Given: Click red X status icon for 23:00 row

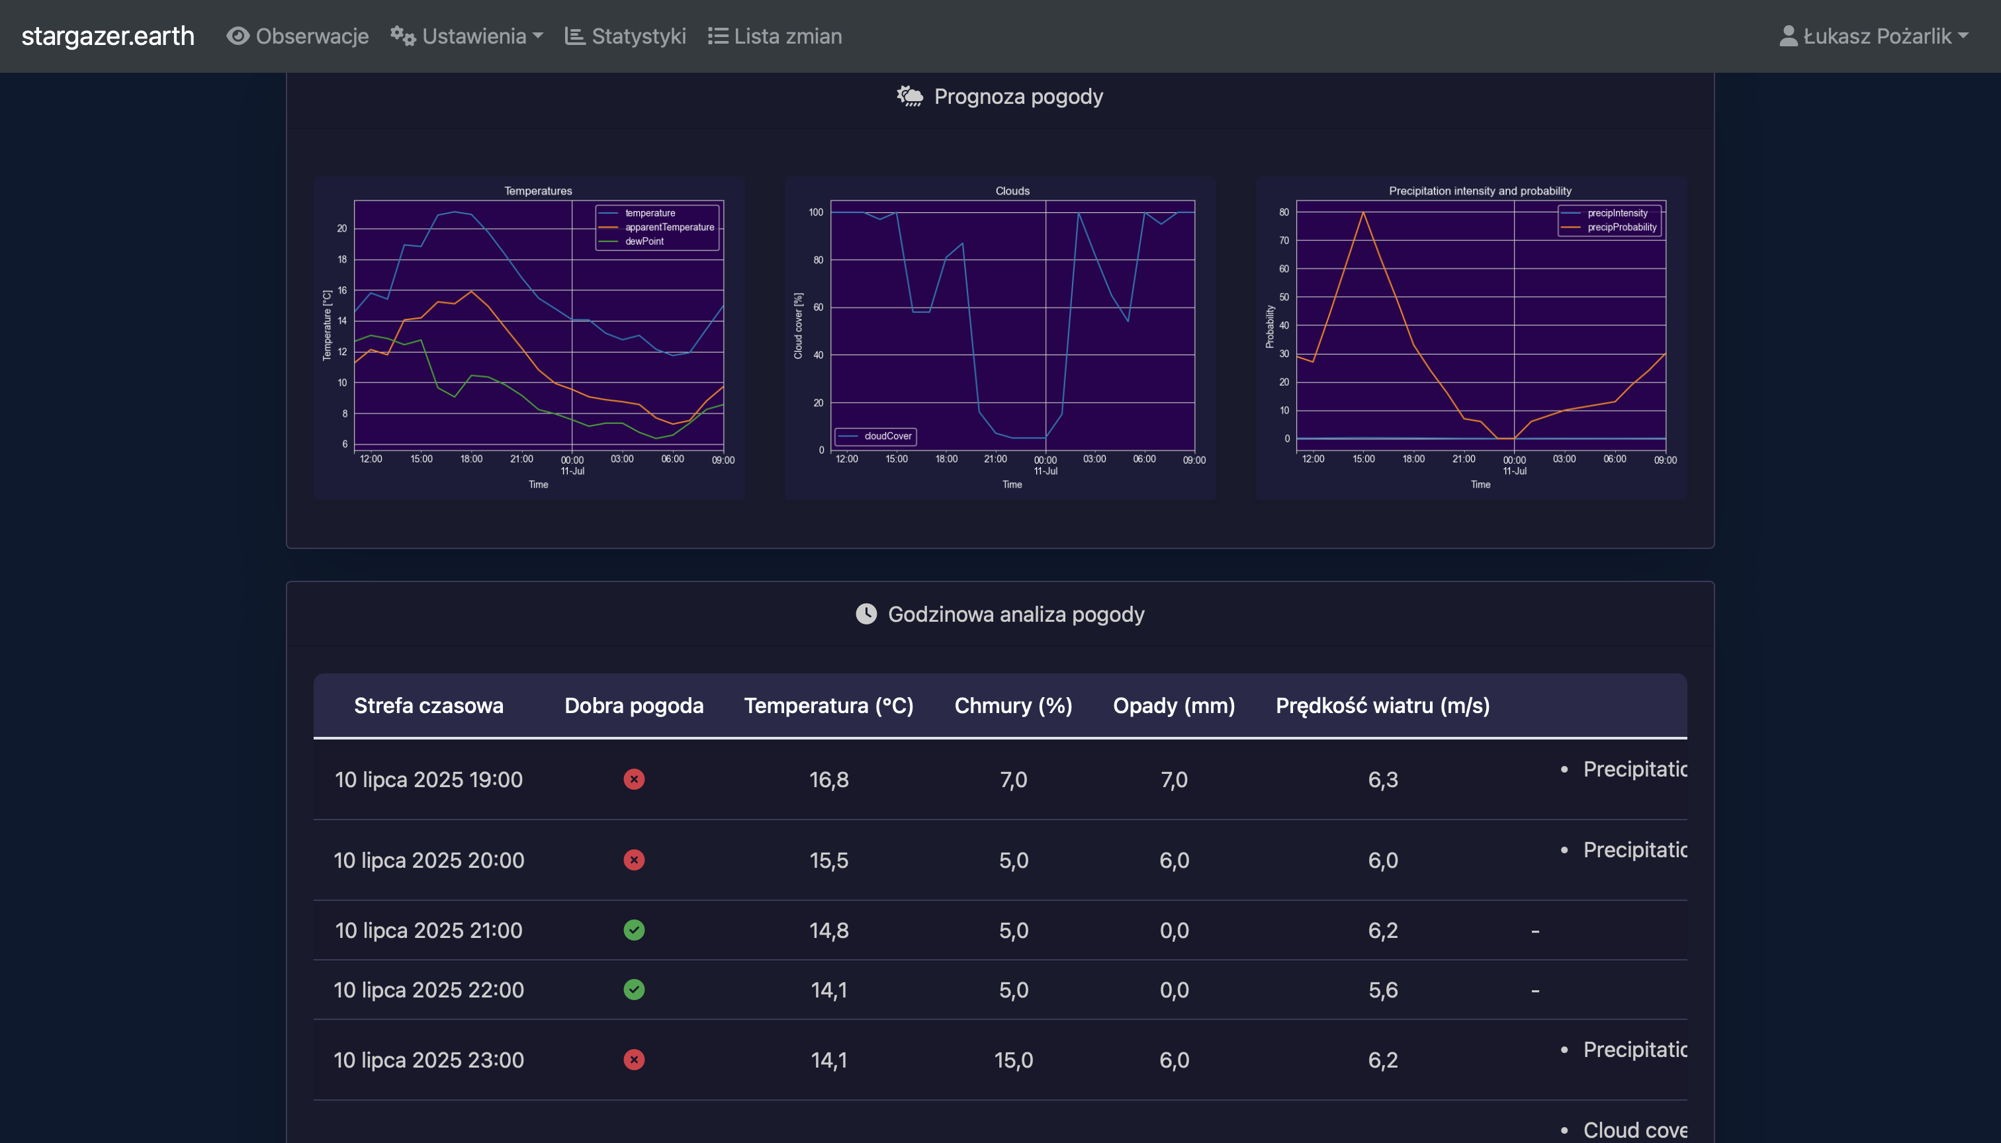Looking at the screenshot, I should [634, 1060].
